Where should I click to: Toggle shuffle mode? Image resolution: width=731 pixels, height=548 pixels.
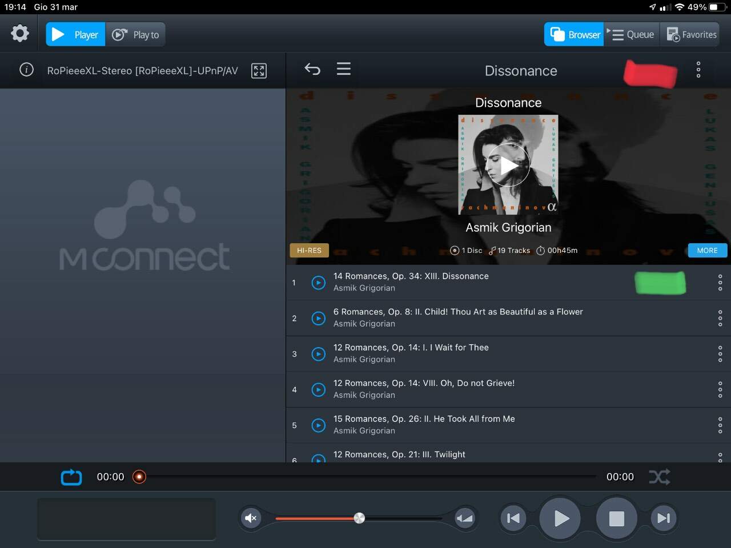660,477
